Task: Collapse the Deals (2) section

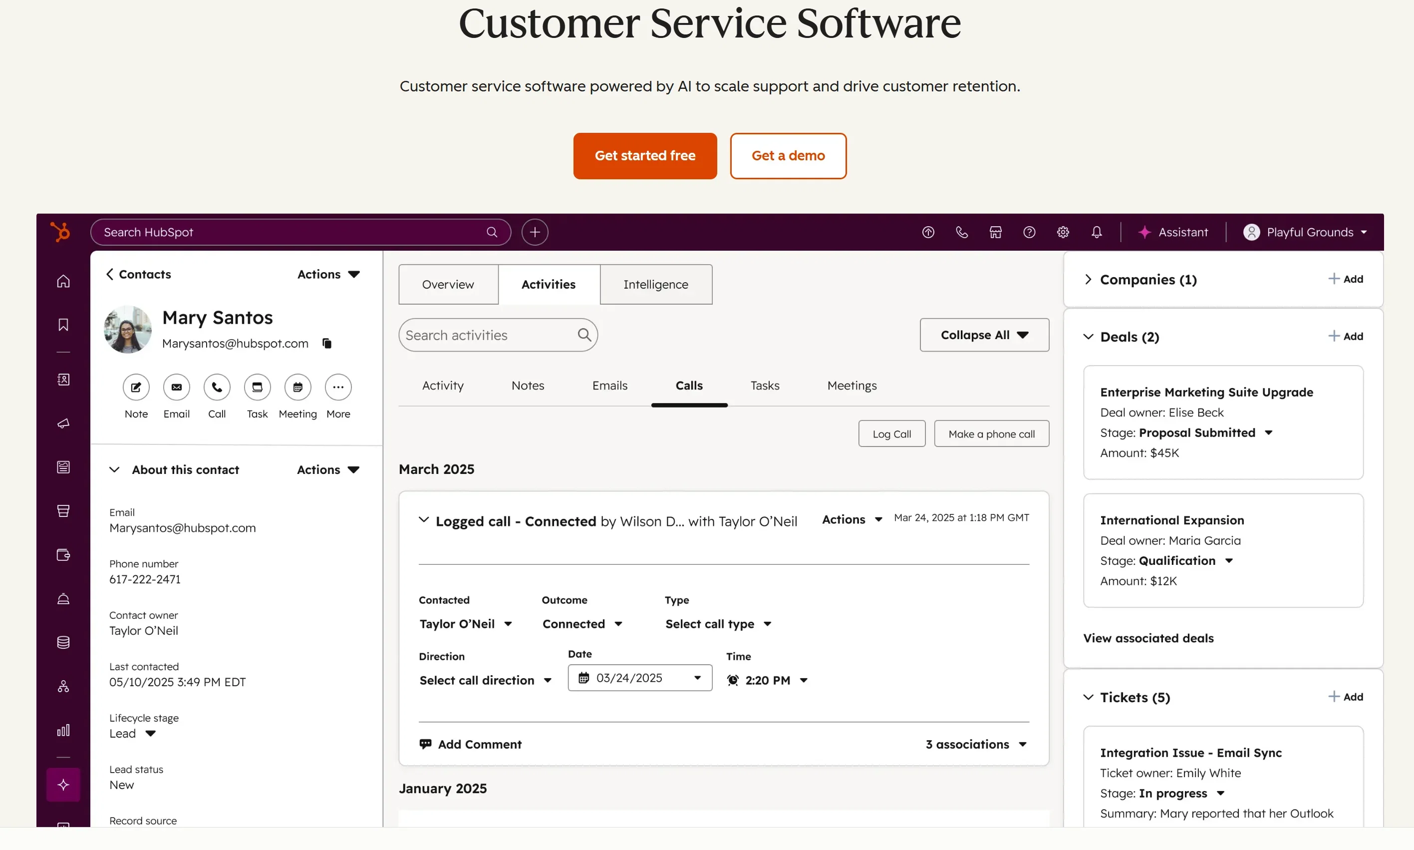Action: (1088, 337)
